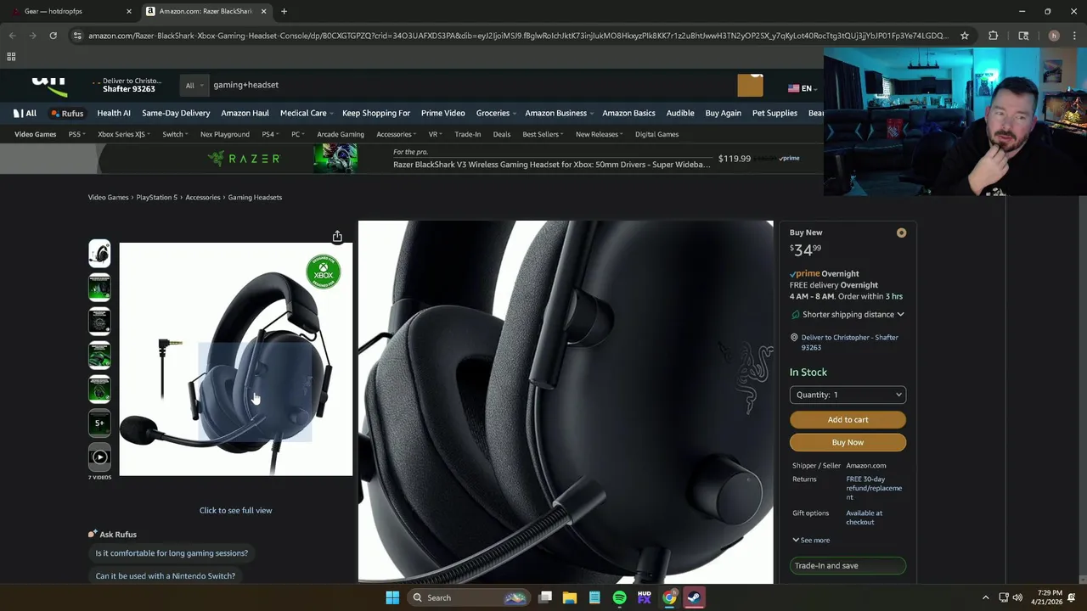The width and height of the screenshot is (1087, 611).
Task: Expand Shorter shipping distance details
Action: pyautogui.click(x=853, y=314)
